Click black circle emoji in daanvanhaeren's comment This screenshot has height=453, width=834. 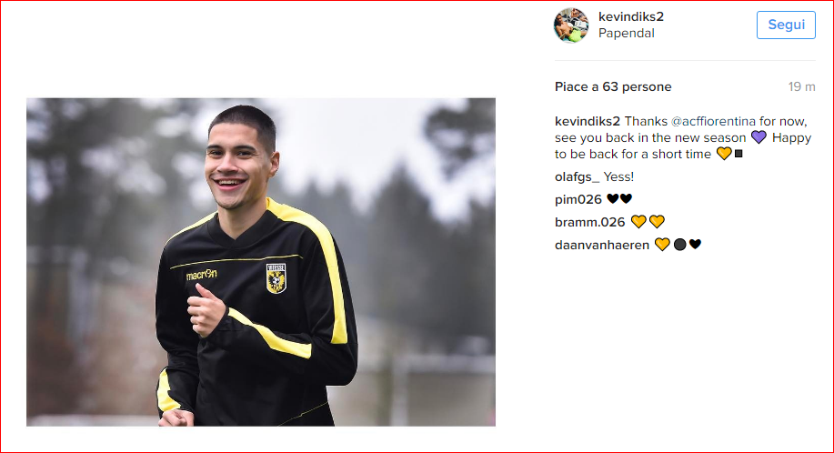pos(679,245)
